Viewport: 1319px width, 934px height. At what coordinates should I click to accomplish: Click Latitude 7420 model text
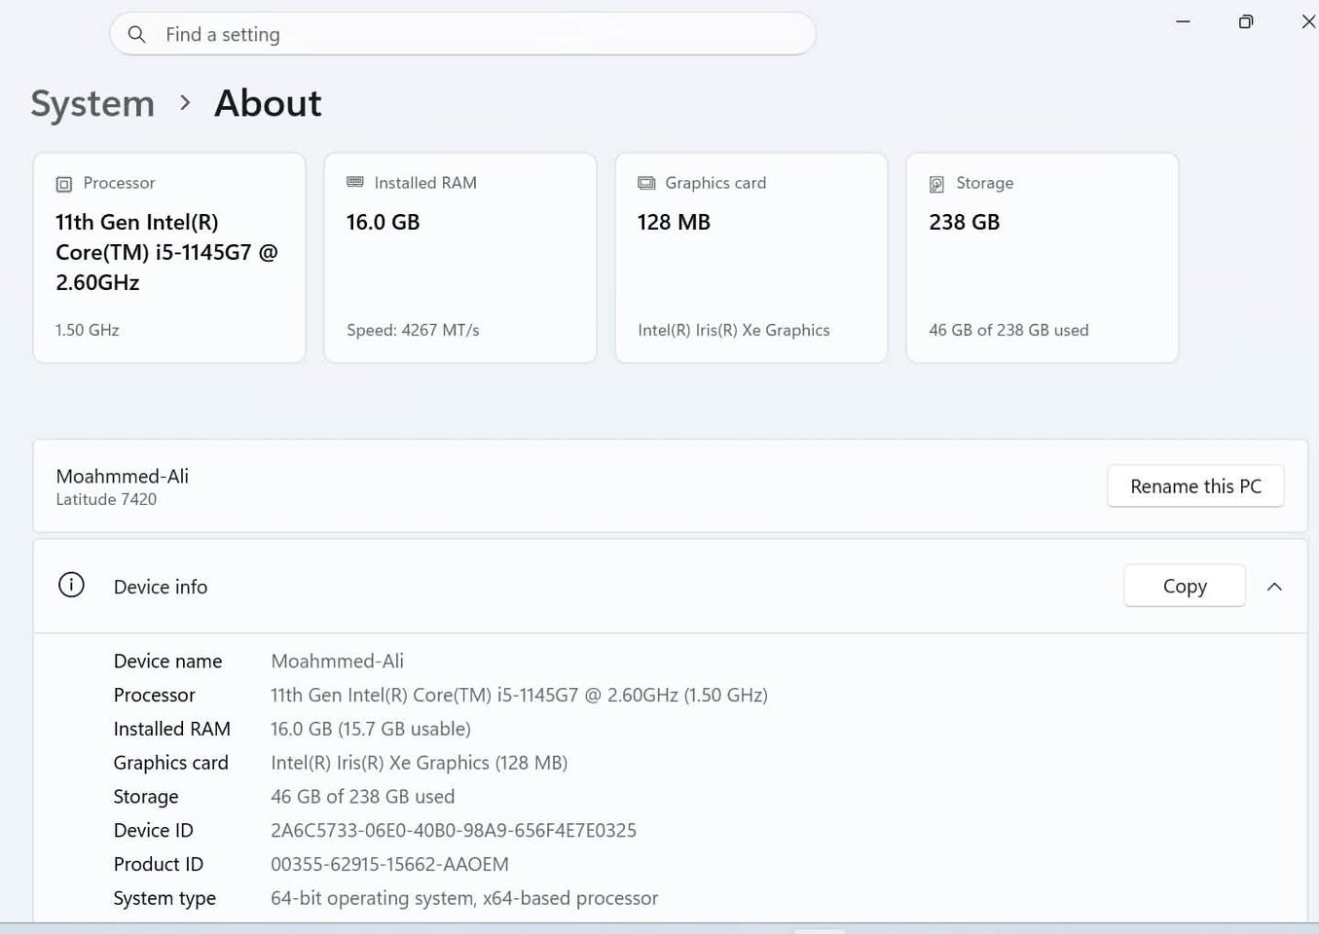tap(106, 499)
